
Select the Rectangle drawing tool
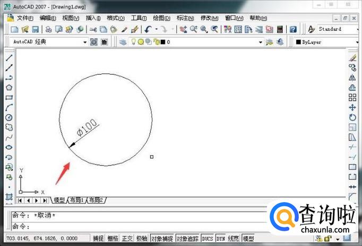tap(9, 97)
